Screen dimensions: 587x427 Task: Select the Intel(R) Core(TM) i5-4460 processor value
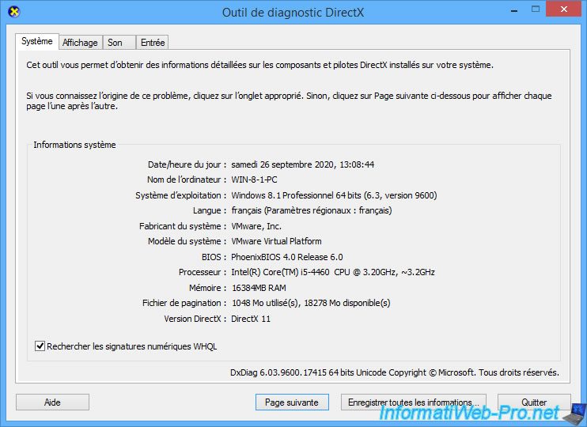click(333, 272)
